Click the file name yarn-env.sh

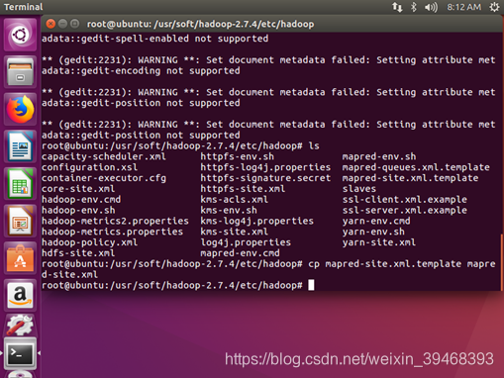coord(373,232)
